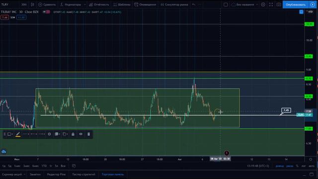Viewport: 318px width, 179px height.
Task: Open the Редактор Pine tab
Action: [x=56, y=175]
